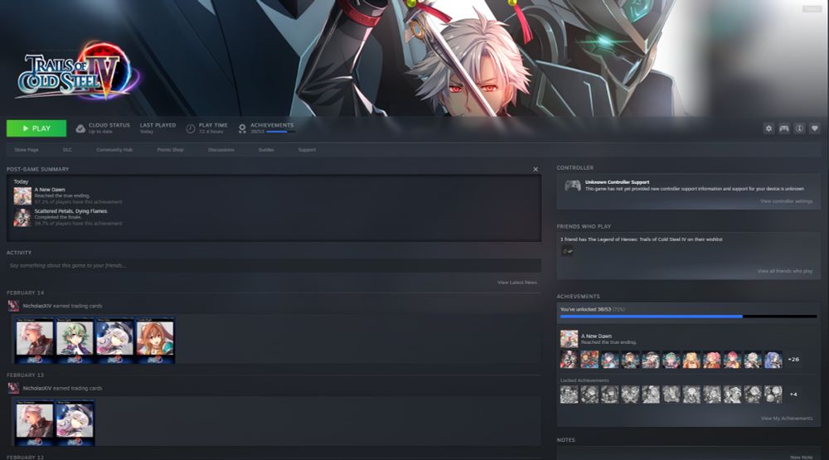Click NicholasXIV name in February 14 entry
Image resolution: width=829 pixels, height=460 pixels.
37,306
